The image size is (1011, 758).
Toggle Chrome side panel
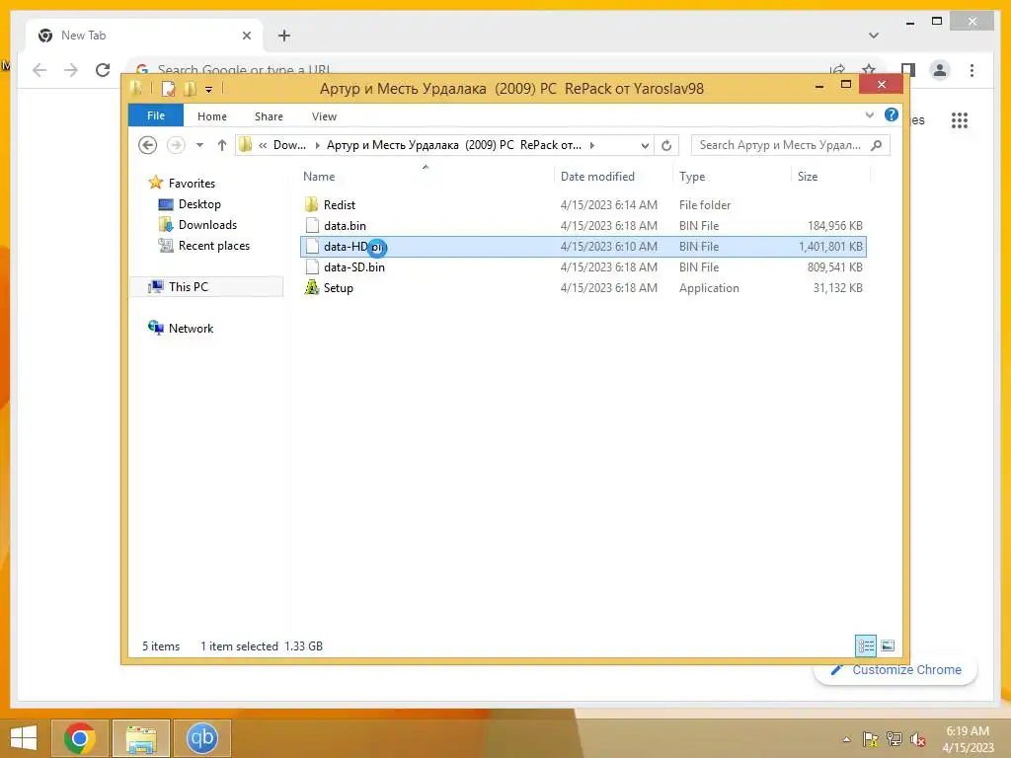[908, 70]
